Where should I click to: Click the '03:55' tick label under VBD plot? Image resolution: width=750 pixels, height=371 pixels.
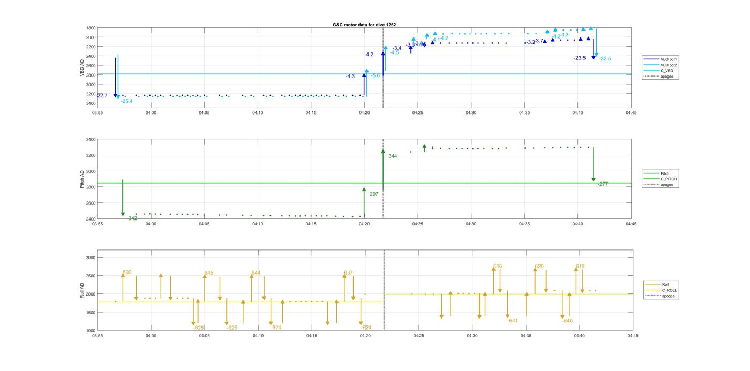[x=97, y=112]
